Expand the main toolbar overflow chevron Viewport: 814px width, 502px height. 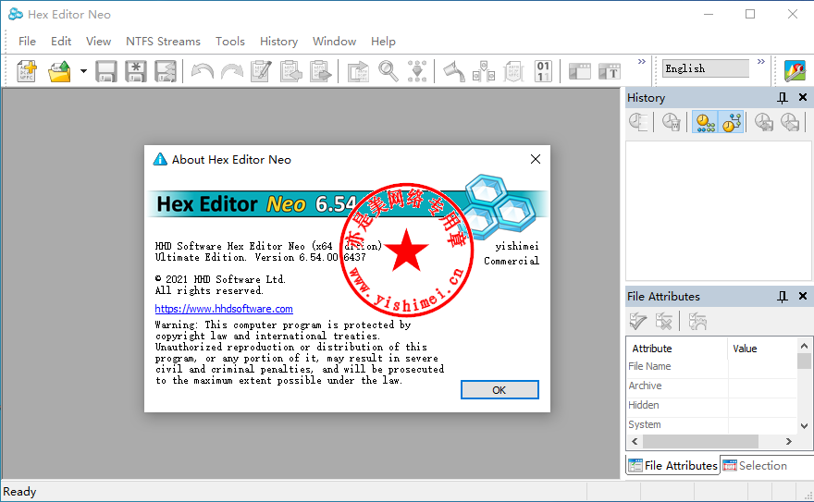[x=642, y=62]
